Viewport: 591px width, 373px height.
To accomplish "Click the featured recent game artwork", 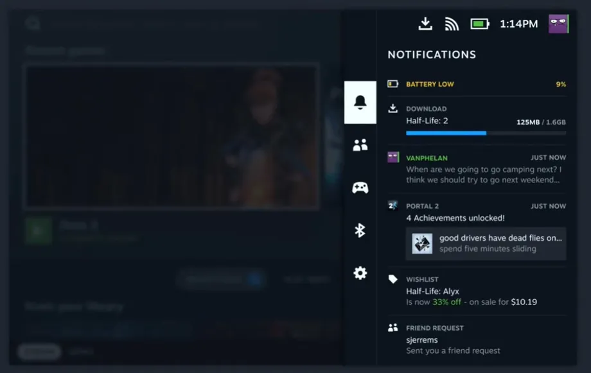I will click(172, 136).
